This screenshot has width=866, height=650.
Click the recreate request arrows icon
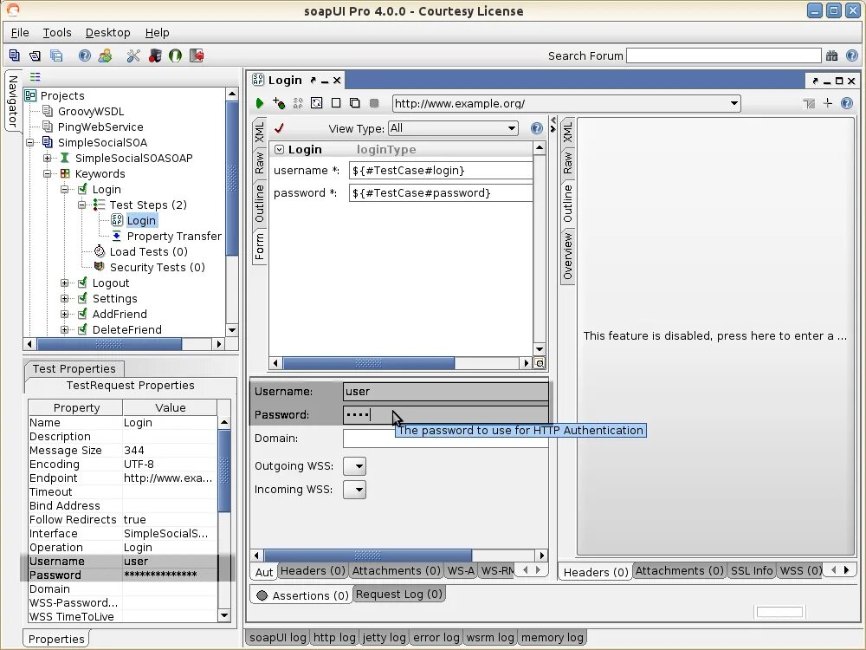click(x=316, y=103)
